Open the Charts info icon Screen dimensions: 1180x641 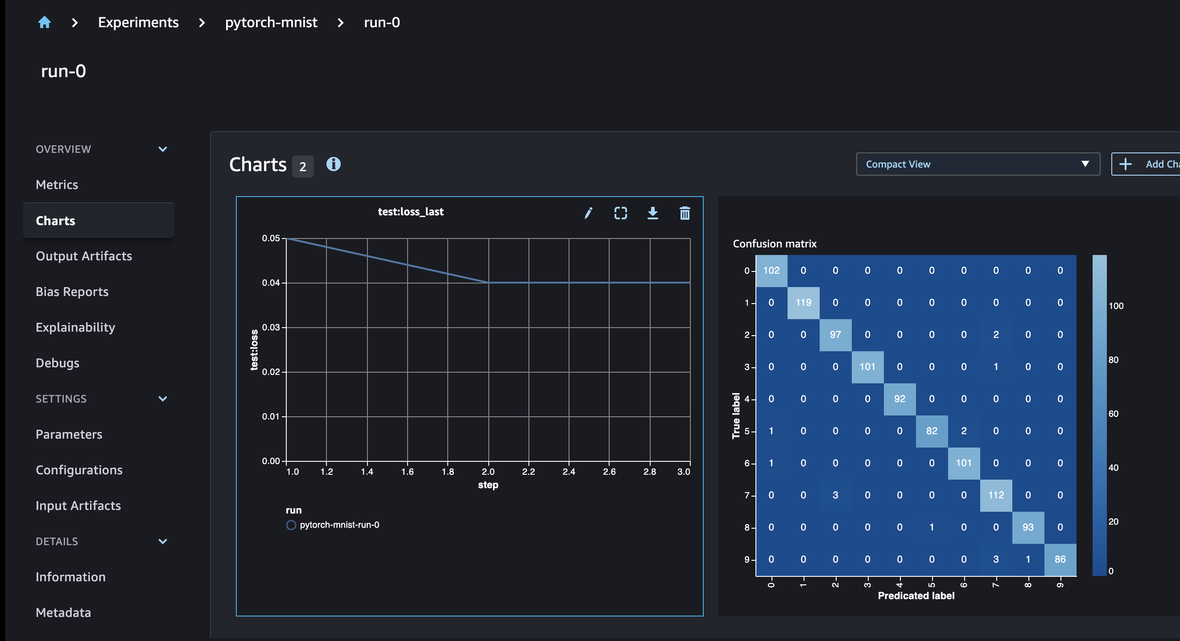click(333, 164)
